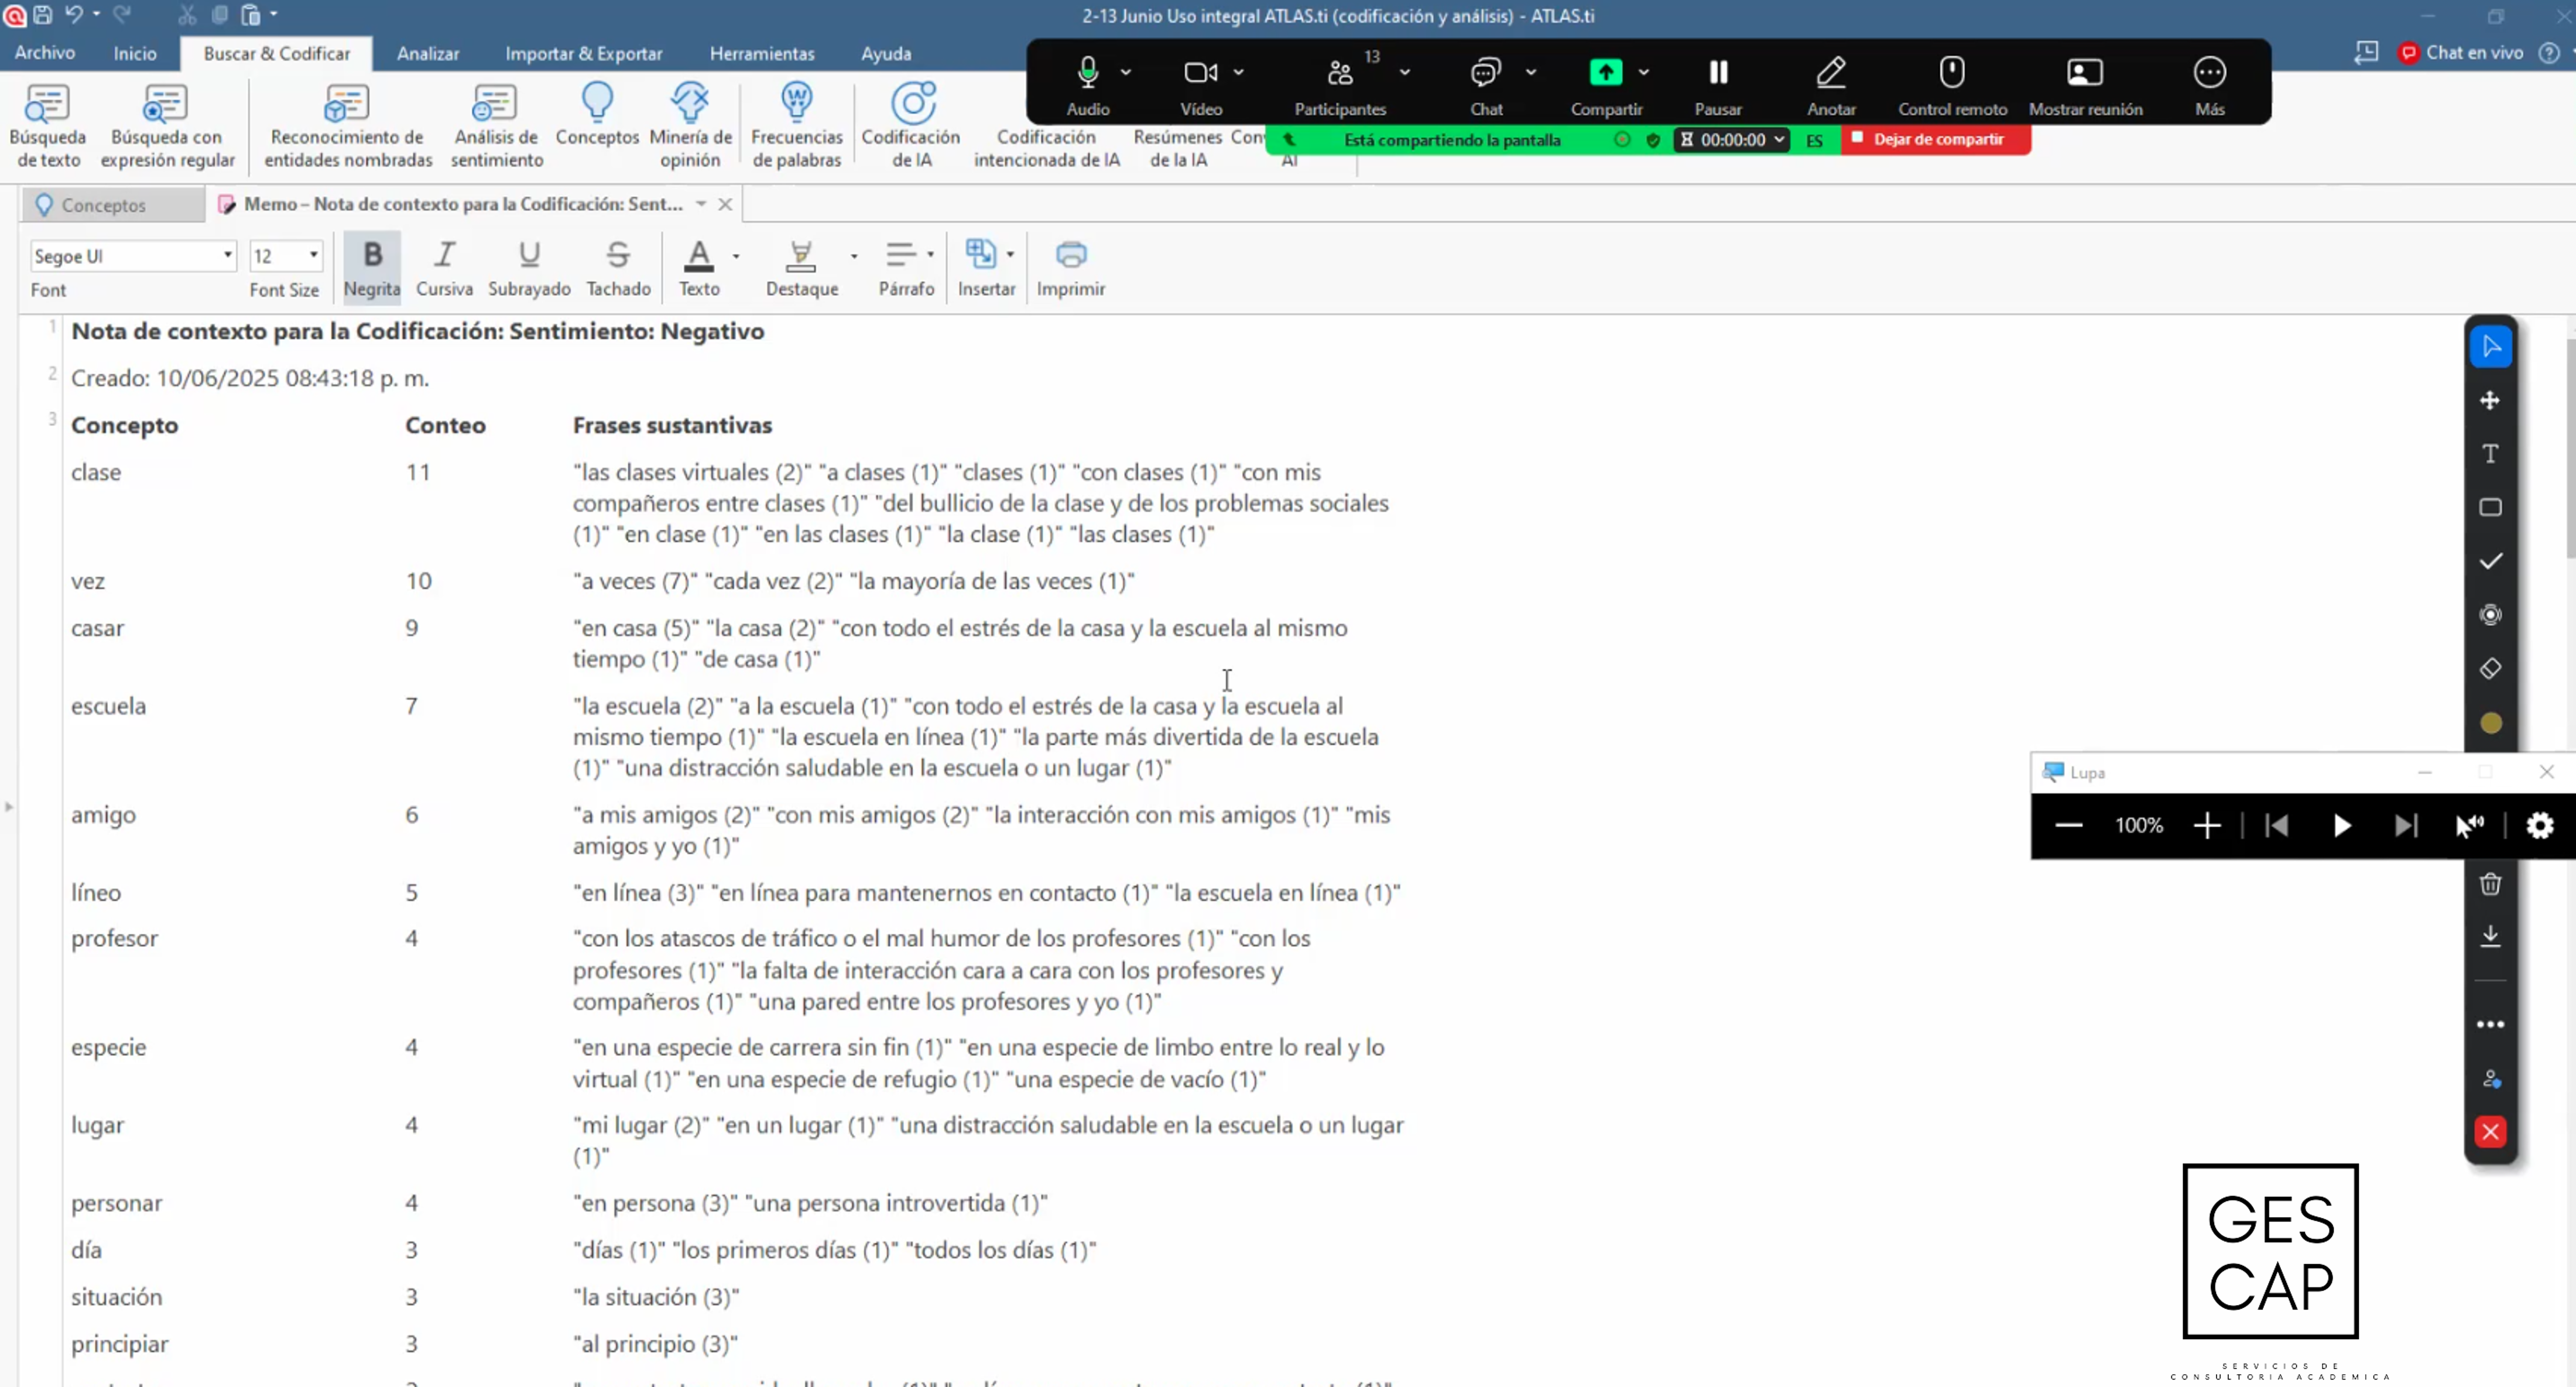Open the Archivo menu

coord(45,53)
